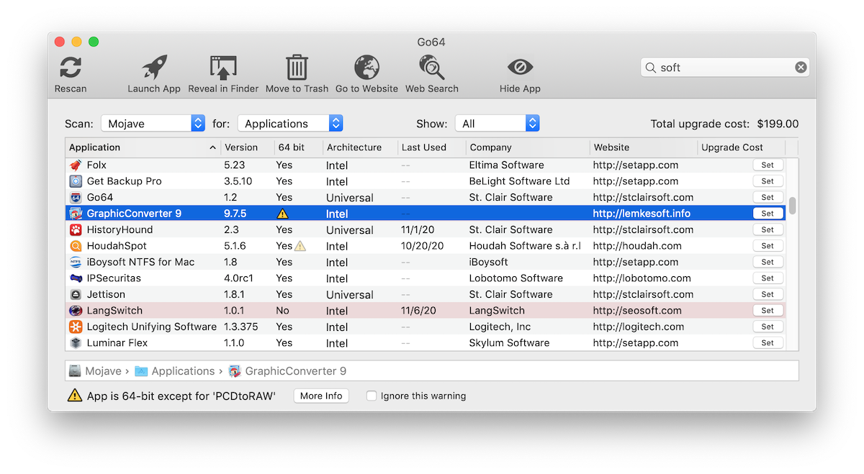Screen dimensions: 864x474
Task: Click the Web Search magnifier icon
Action: (x=432, y=68)
